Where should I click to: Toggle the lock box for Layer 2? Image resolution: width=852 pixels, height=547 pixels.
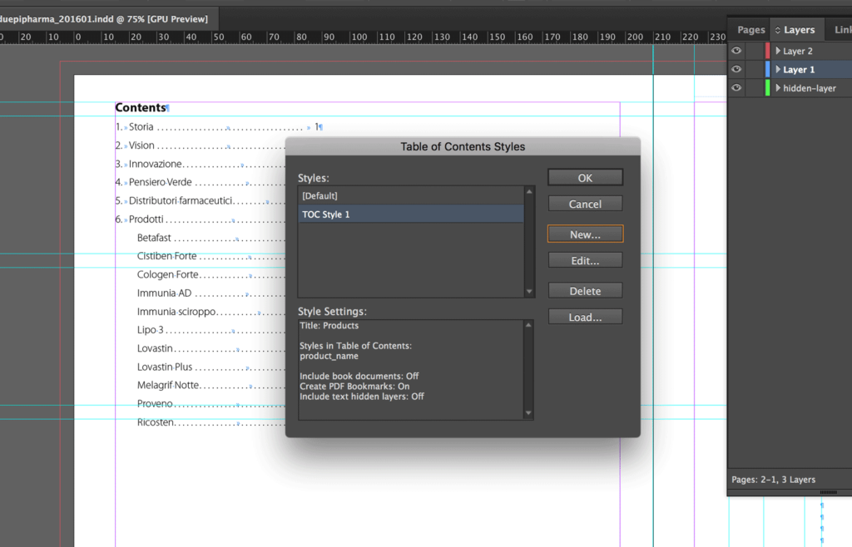click(x=755, y=52)
